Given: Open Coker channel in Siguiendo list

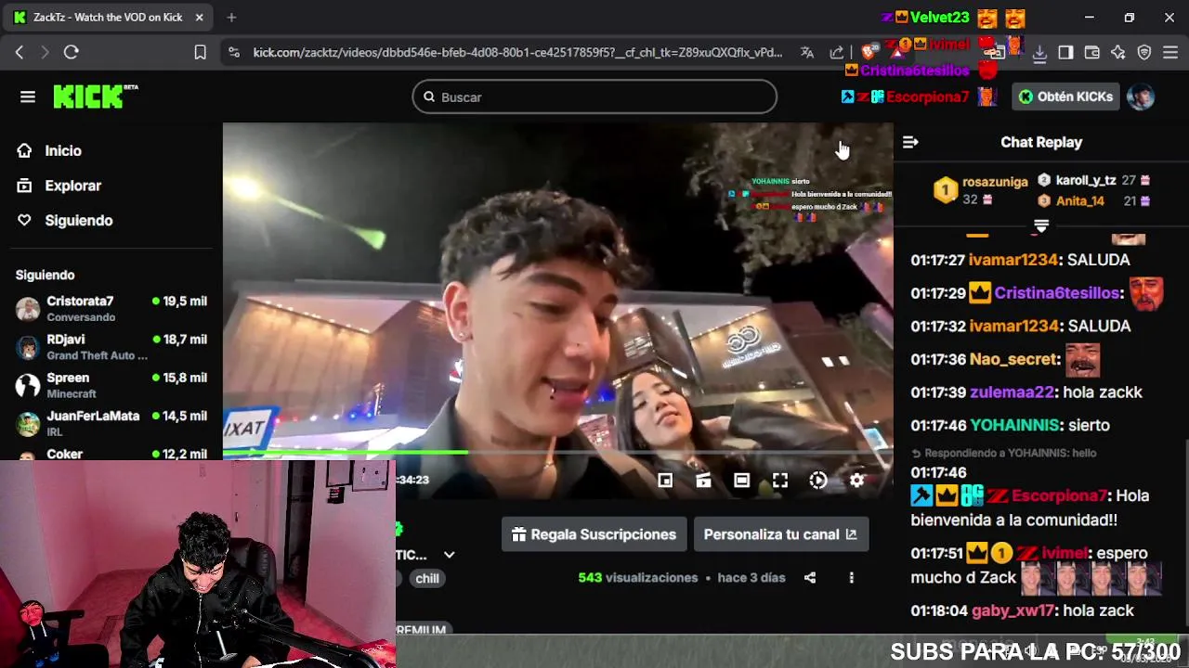Looking at the screenshot, I should [111, 454].
